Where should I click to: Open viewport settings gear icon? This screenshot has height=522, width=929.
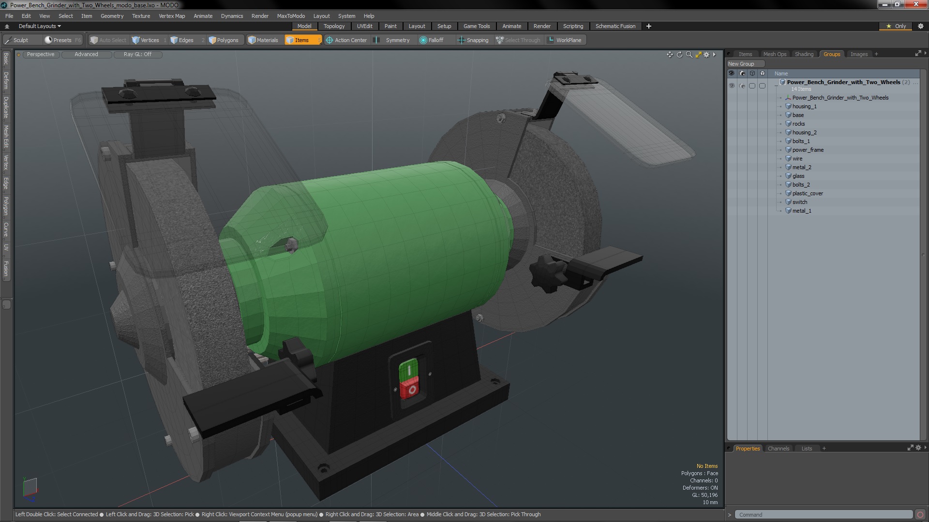(706, 55)
